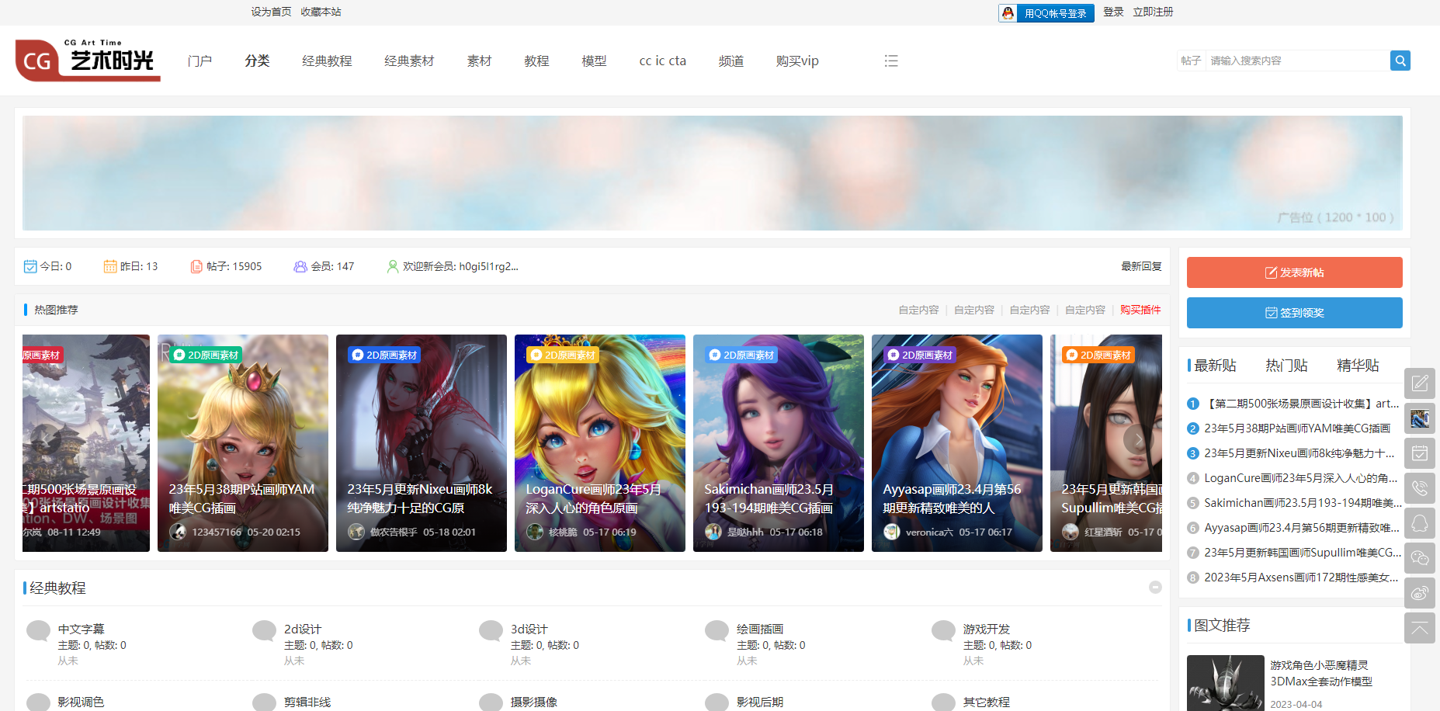Switch to the 精华贴 tab
The width and height of the screenshot is (1440, 711).
1358,366
